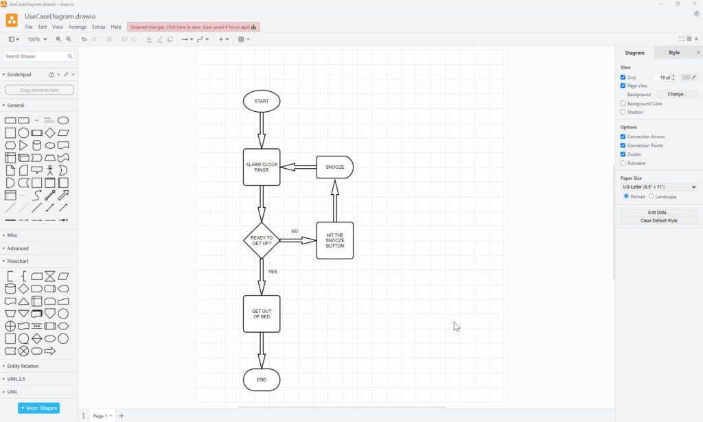This screenshot has width=703, height=422.
Task: Expand the Misc shapes section
Action: [x=38, y=235]
